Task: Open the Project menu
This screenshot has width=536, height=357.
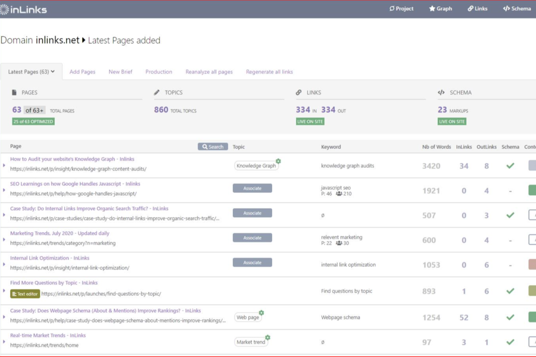Action: 401,8
